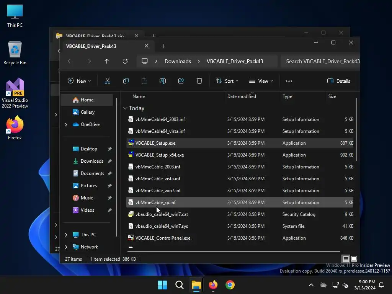
Task: Select VBCABLE_ControlPanel.exe file
Action: 240,238
